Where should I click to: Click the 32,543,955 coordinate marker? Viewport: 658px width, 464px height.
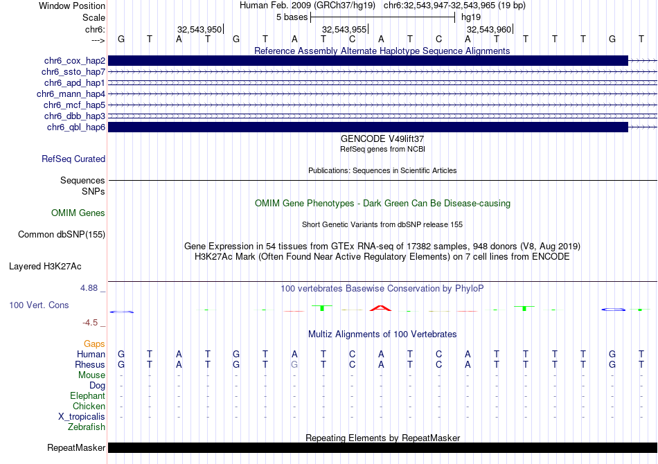pos(344,29)
